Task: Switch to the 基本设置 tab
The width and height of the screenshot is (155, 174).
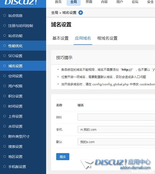Action: click(60, 38)
